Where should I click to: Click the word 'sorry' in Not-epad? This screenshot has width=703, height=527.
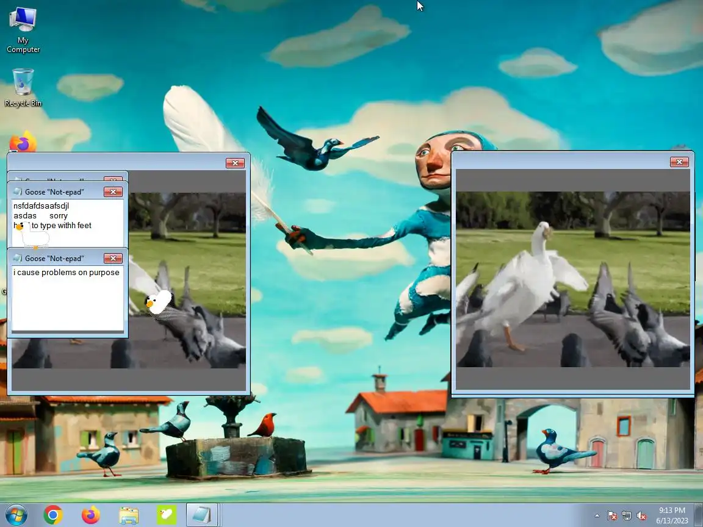[59, 215]
